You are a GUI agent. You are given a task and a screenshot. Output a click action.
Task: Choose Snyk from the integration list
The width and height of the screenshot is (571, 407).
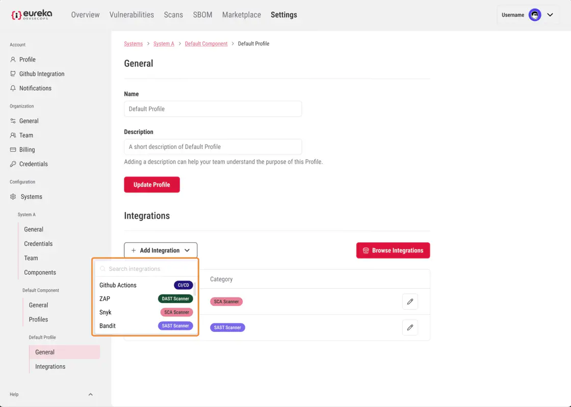(106, 312)
